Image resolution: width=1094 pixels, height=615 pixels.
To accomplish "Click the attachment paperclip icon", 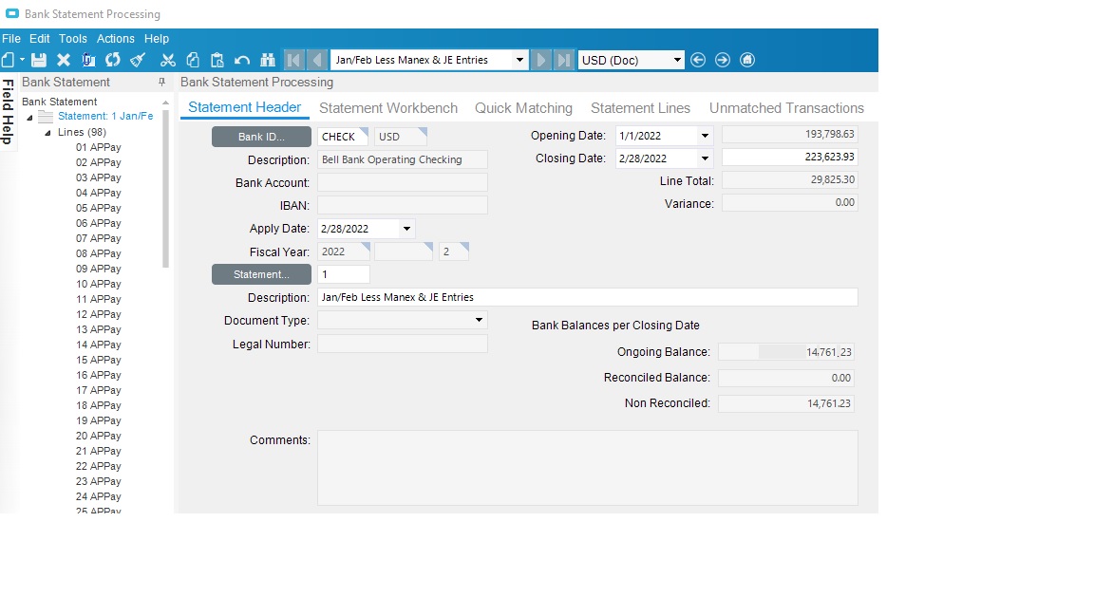I will pos(88,60).
